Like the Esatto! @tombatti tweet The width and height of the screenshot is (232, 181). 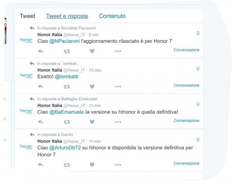92,86
